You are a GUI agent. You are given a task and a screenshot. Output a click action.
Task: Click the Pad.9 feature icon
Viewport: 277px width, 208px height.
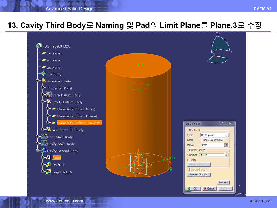click(x=48, y=157)
